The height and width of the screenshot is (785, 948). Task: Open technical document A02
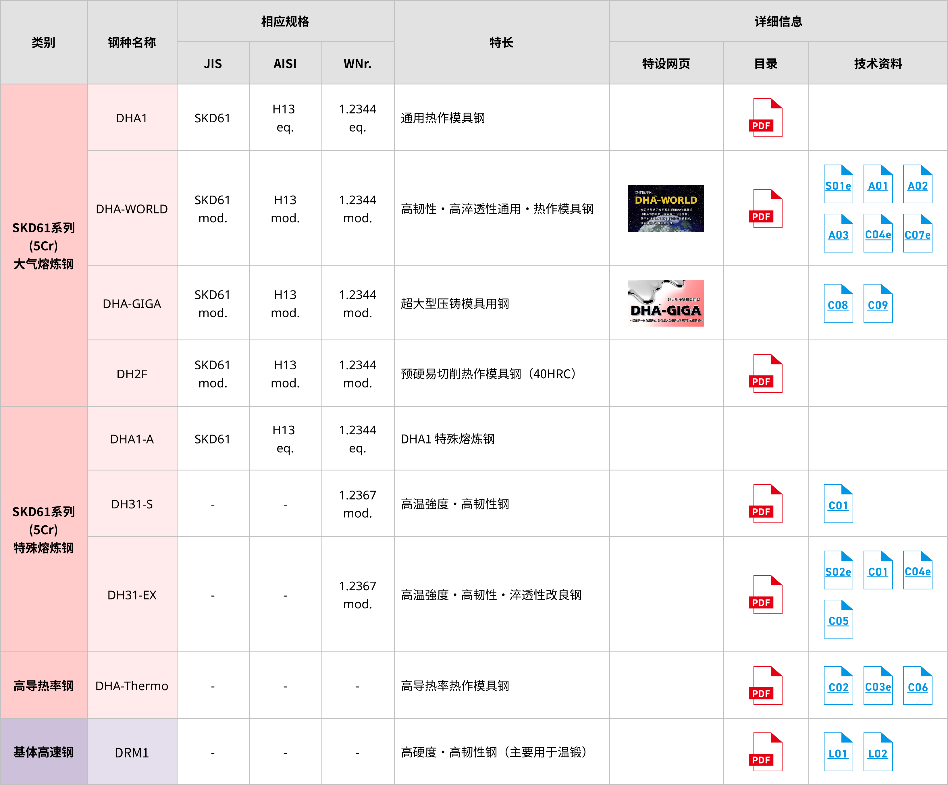(917, 184)
